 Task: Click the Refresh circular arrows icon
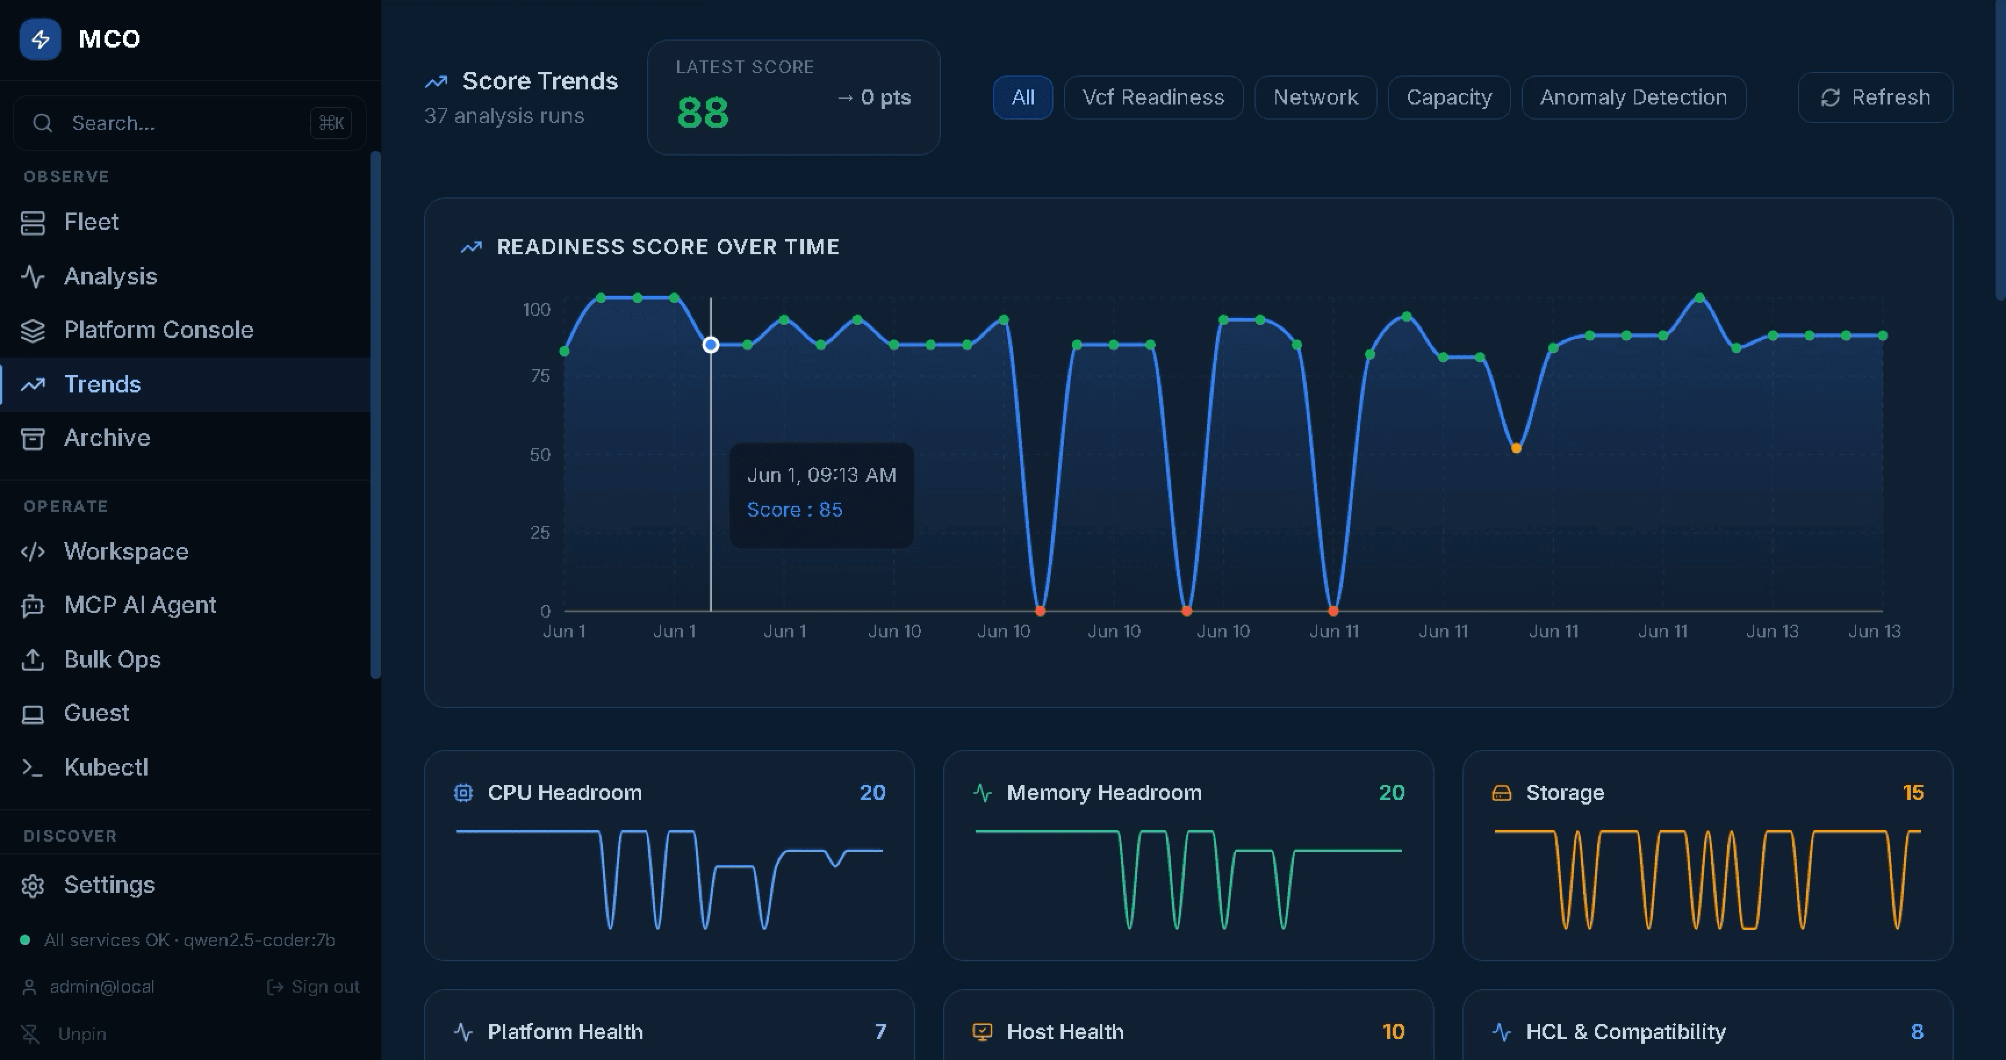[1830, 98]
